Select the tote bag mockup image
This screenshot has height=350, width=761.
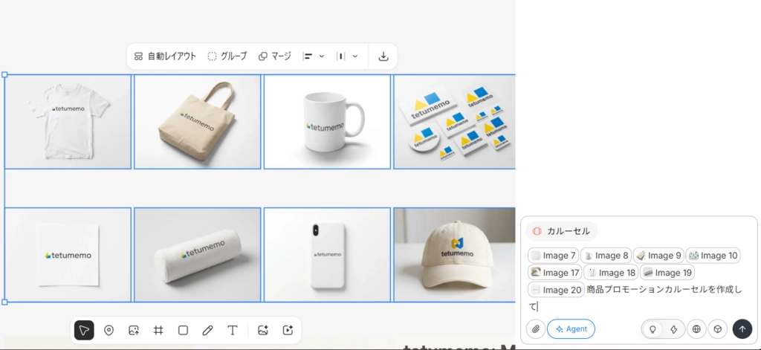pyautogui.click(x=198, y=122)
